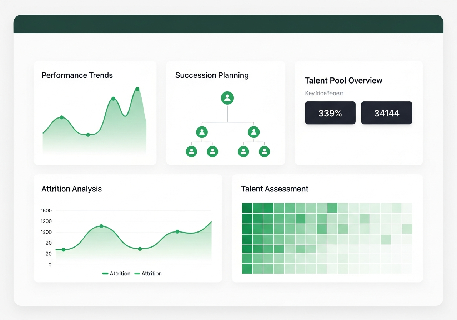Click the far-left bottom-row person icon
The height and width of the screenshot is (320, 457).
point(191,151)
